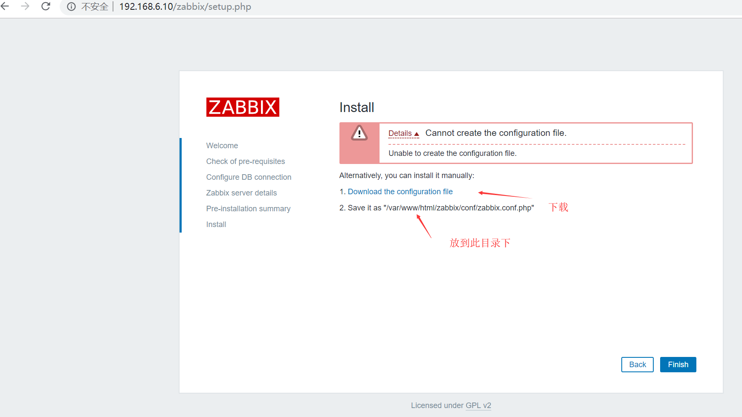Click the browser back arrow
The width and height of the screenshot is (742, 417).
pos(5,6)
